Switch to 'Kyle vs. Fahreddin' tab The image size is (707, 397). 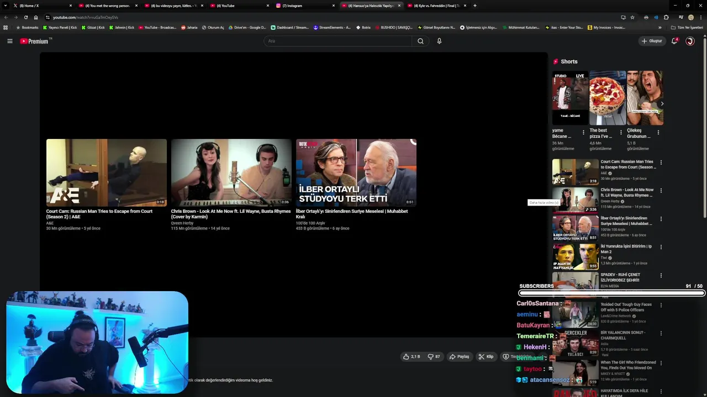click(436, 6)
